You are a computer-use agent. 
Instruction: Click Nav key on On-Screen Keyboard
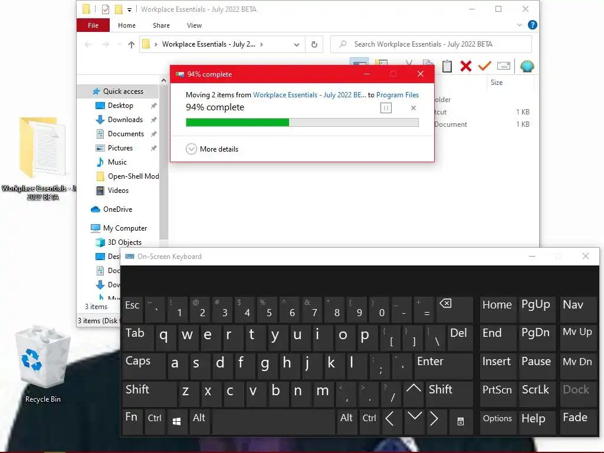578,309
